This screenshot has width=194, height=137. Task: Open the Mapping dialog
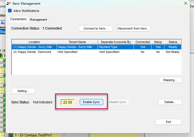(x=170, y=80)
